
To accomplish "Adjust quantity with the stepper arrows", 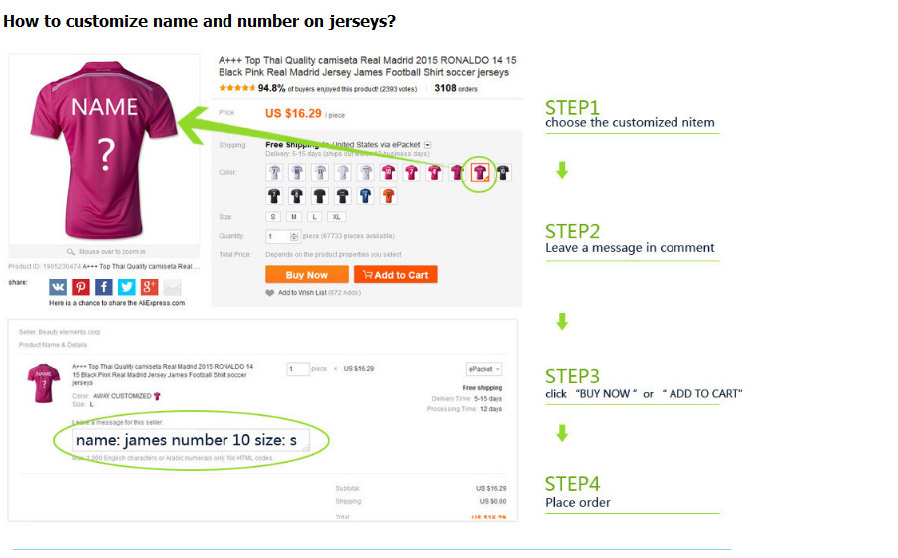I will pos(294,237).
